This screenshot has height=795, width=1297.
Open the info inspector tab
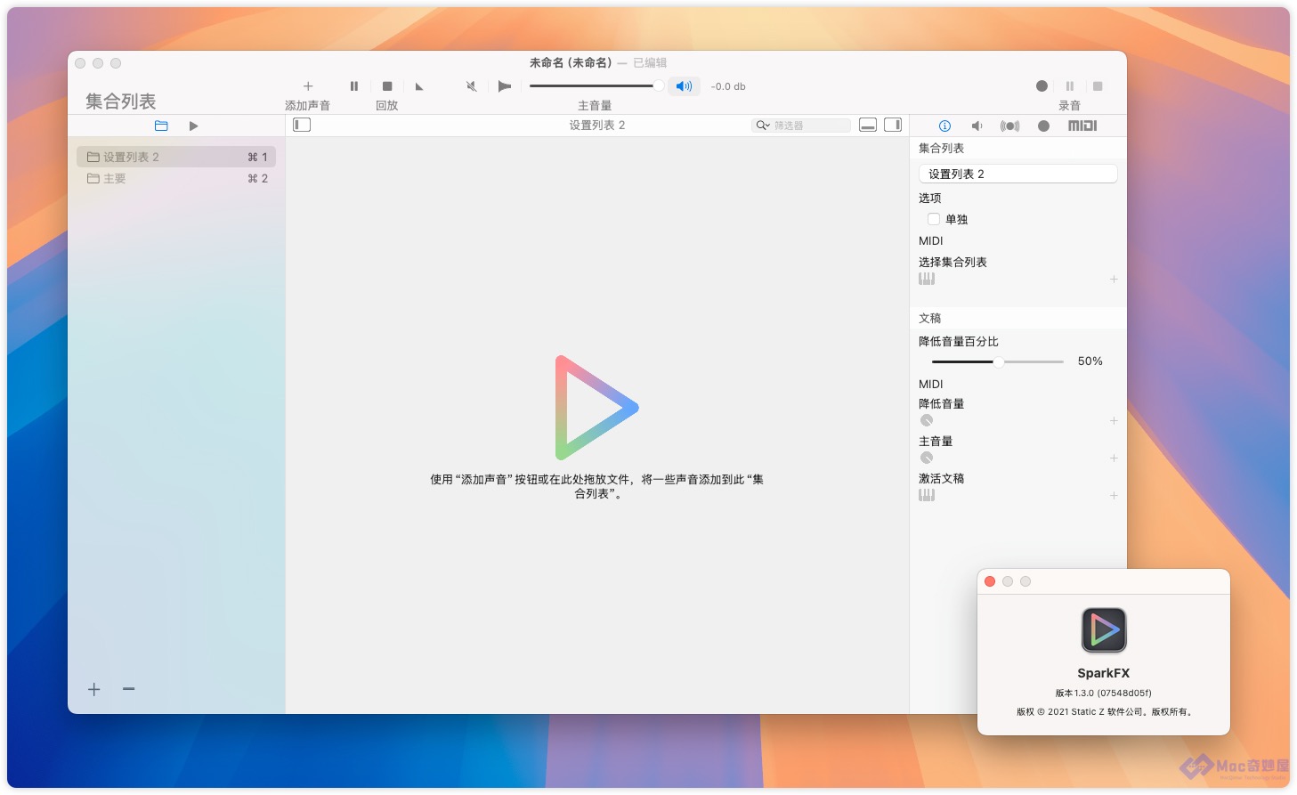click(944, 126)
